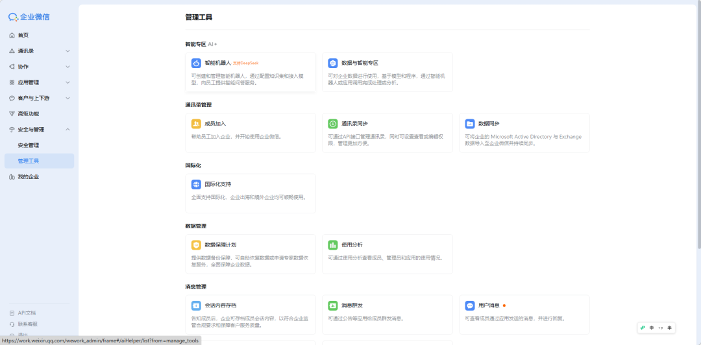Click the 管理工具 page title

point(199,18)
